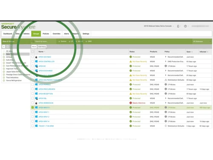
Task: Click Windows icon beside TRADE1 device
Action: [36, 126]
